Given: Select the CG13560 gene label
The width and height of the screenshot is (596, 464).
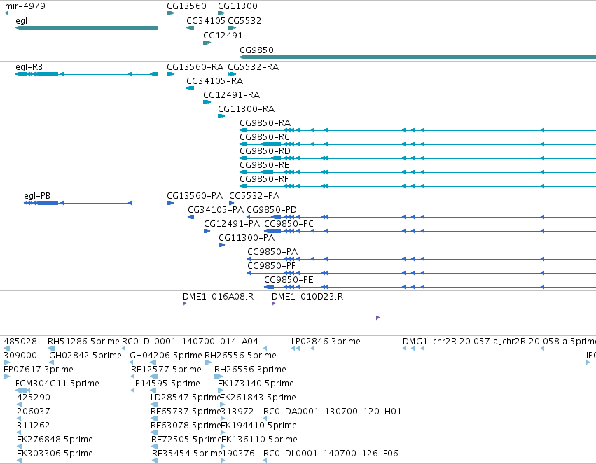Looking at the screenshot, I should (186, 6).
